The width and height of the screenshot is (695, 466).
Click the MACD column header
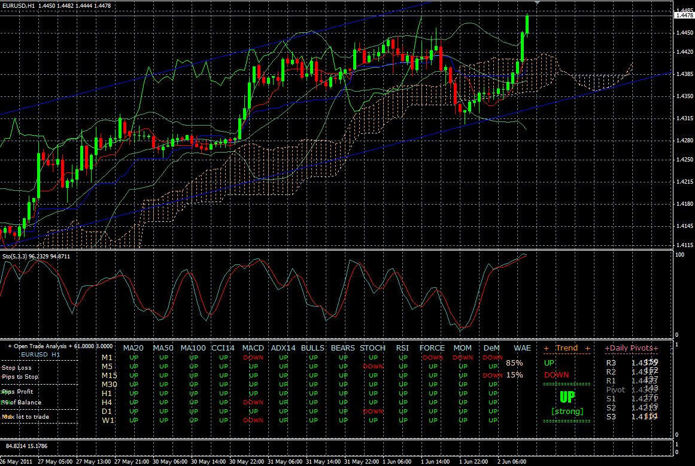(253, 348)
